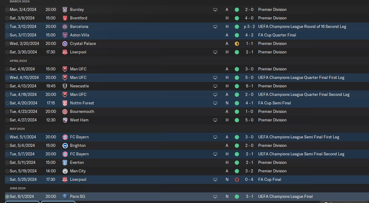Open the Aston Villa team link
This screenshot has width=369, height=203.
tap(79, 35)
